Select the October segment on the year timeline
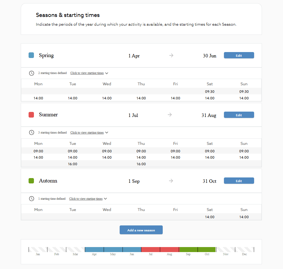This screenshot has width=283, height=269. [207, 250]
